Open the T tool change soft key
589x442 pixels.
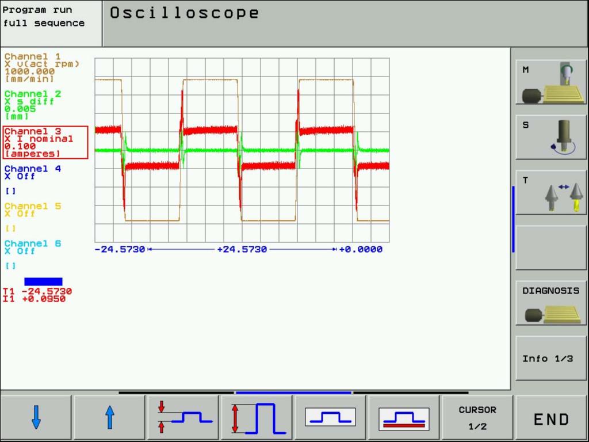coord(550,193)
